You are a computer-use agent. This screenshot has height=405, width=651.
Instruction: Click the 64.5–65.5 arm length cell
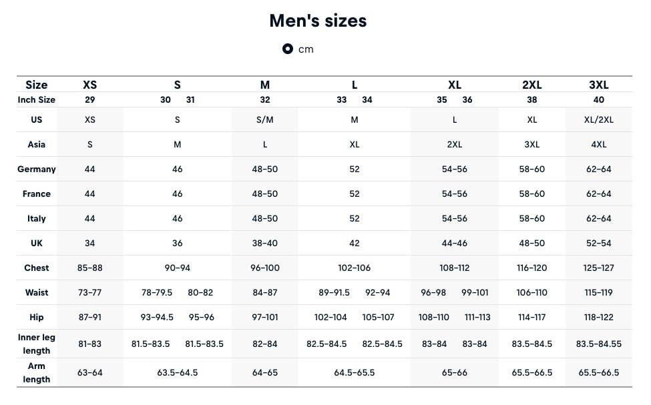354,372
